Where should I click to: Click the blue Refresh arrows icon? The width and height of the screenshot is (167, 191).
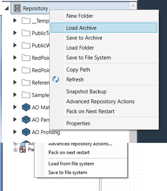coord(55,80)
